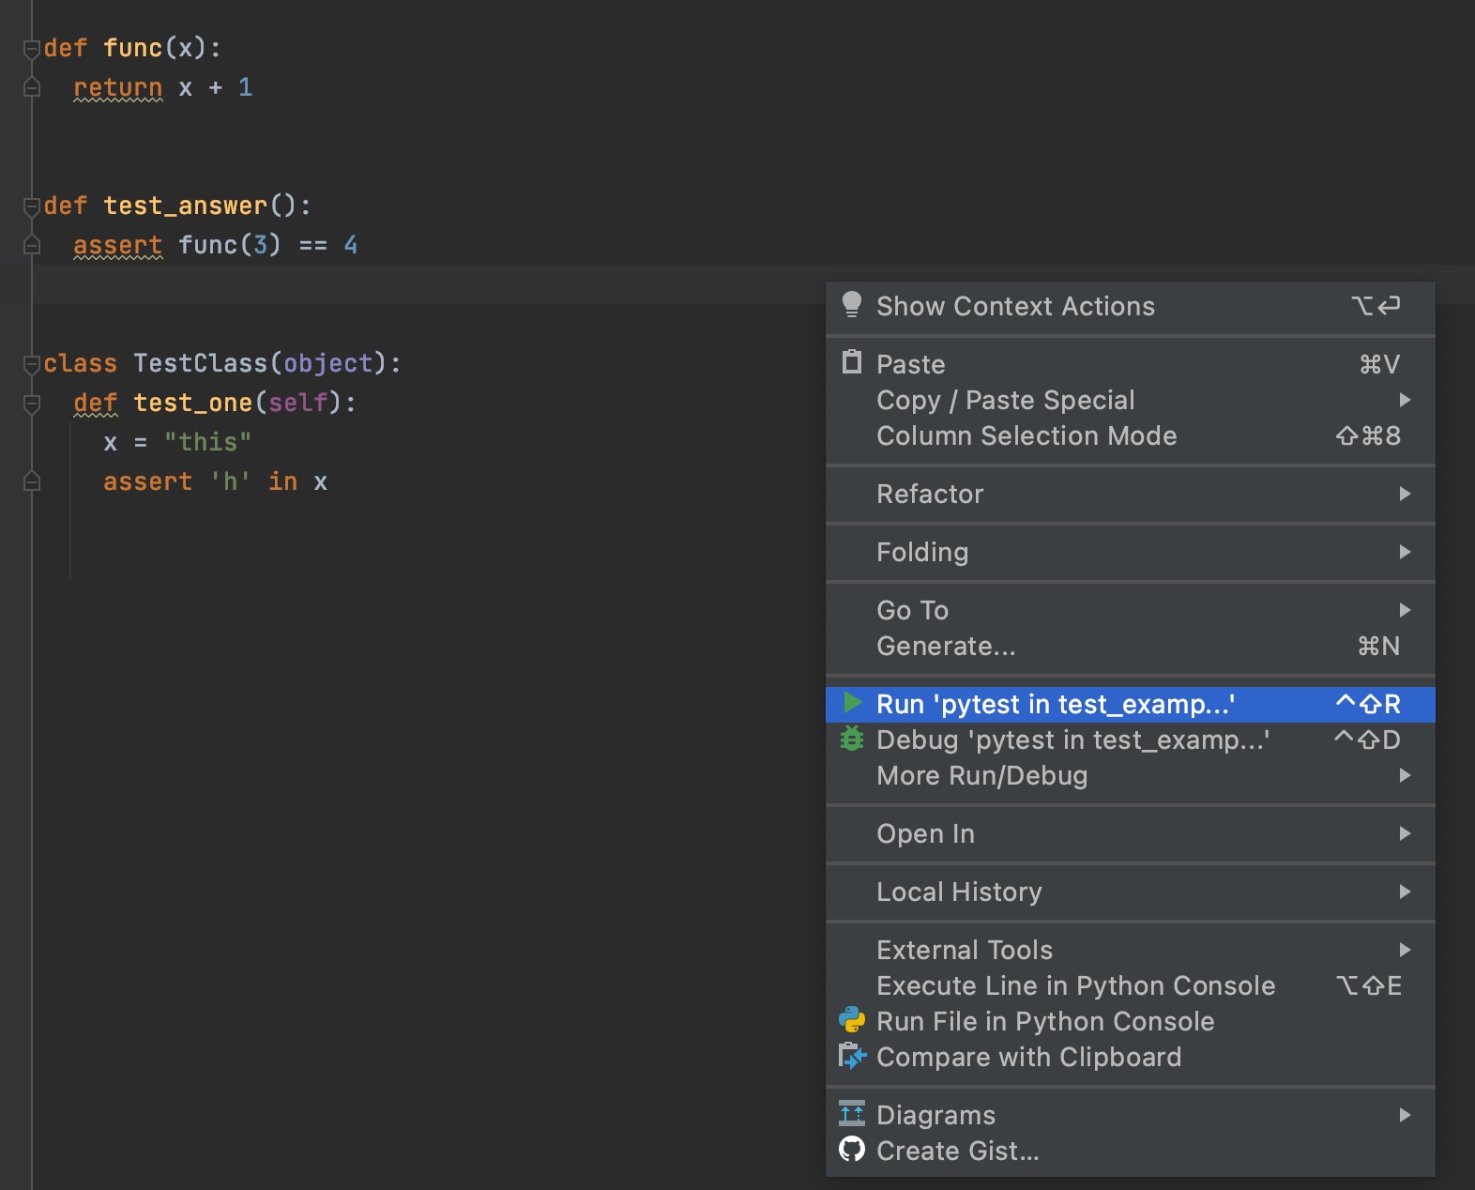The height and width of the screenshot is (1190, 1475).
Task: Click the TestClass class name
Action: point(200,363)
